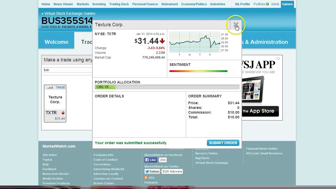Image resolution: width=336 pixels, height=189 pixels.
Task: Open Financial News Online link
Action: point(262,149)
